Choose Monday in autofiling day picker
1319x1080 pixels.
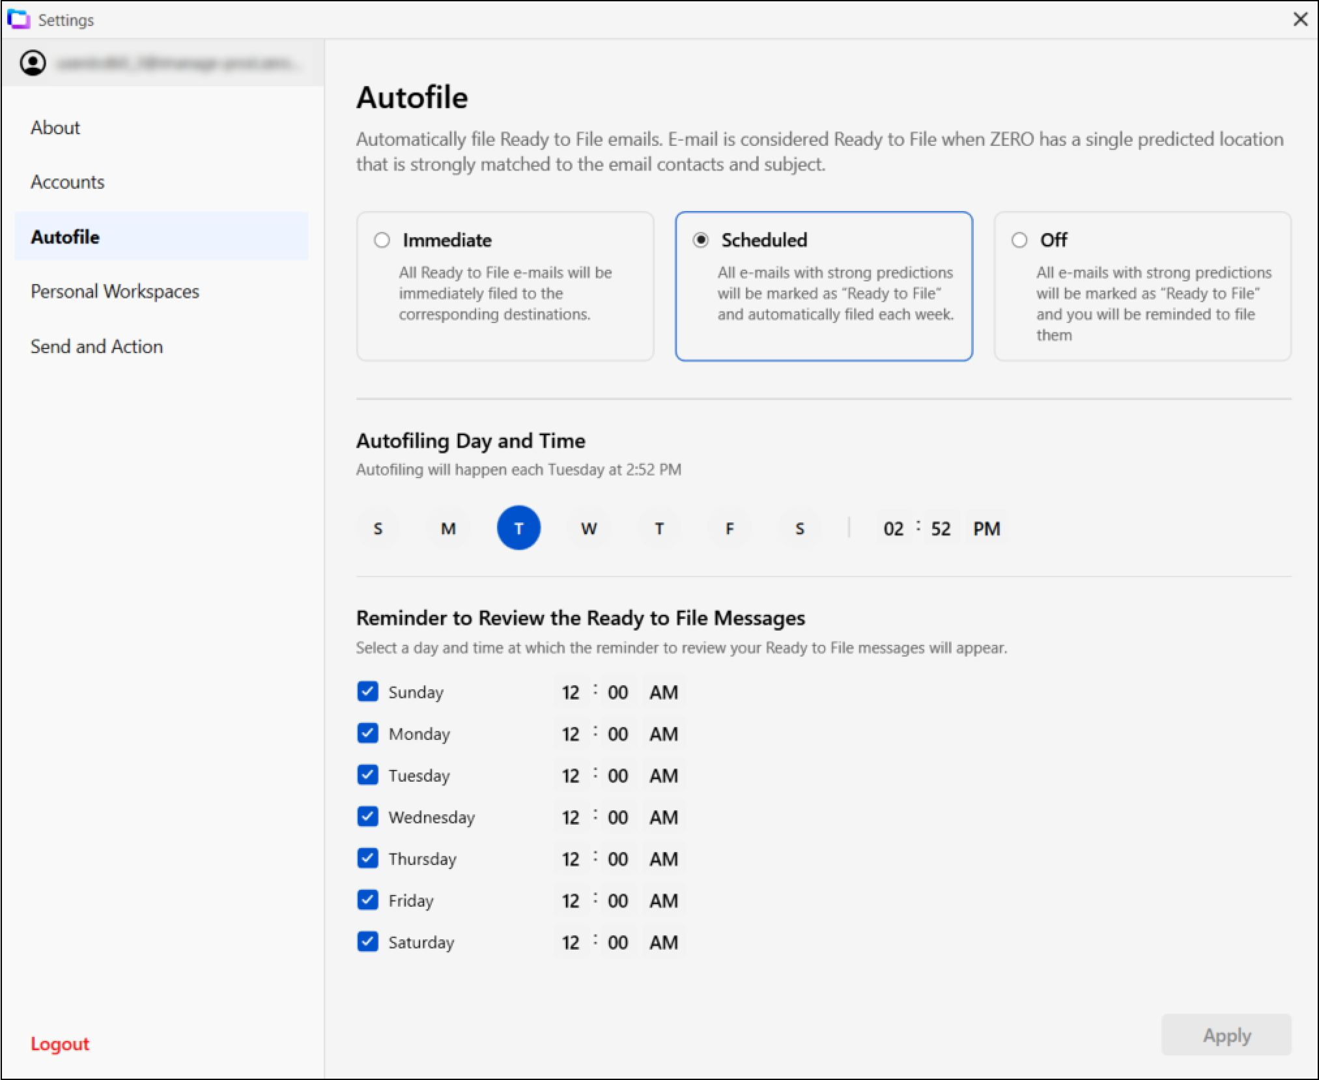point(448,528)
